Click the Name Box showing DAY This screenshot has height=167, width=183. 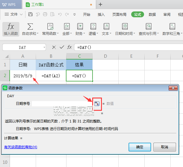(x=24, y=47)
